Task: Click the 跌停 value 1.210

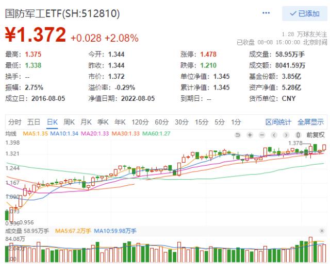Action: tap(208, 65)
